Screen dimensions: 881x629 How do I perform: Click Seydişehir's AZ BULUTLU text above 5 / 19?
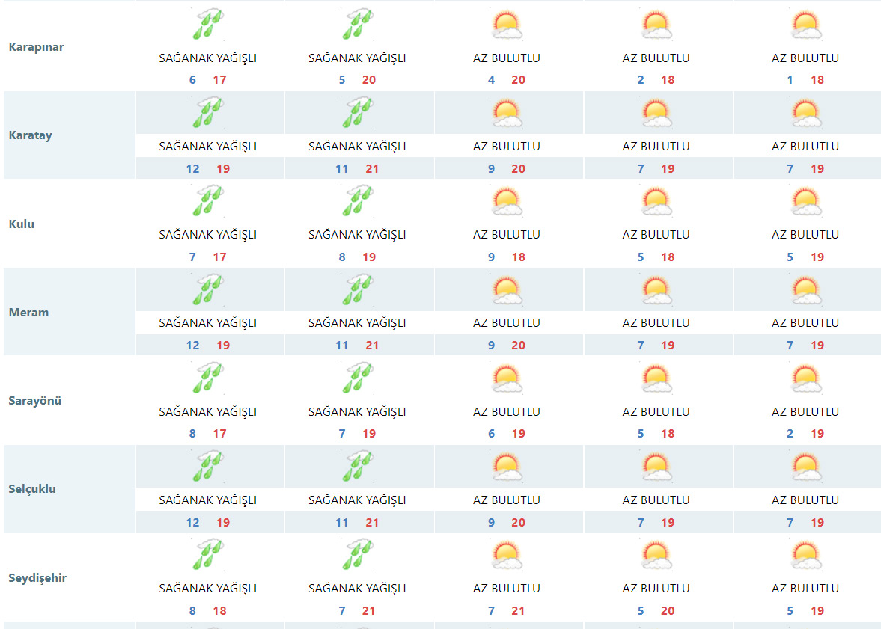(805, 589)
